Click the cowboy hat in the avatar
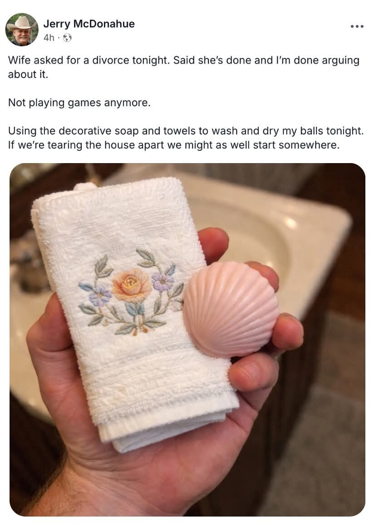Image resolution: width=374 pixels, height=527 pixels. 21,23
